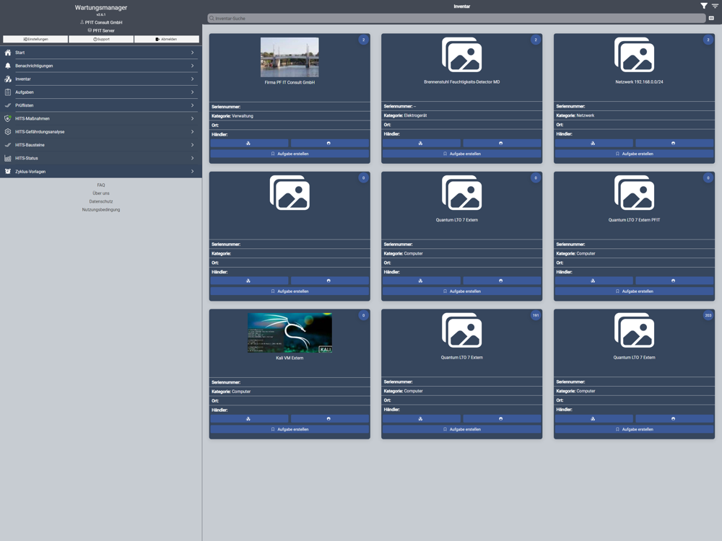Click the PFIT Consult GmbH user label
722x541 pixels.
(x=101, y=22)
